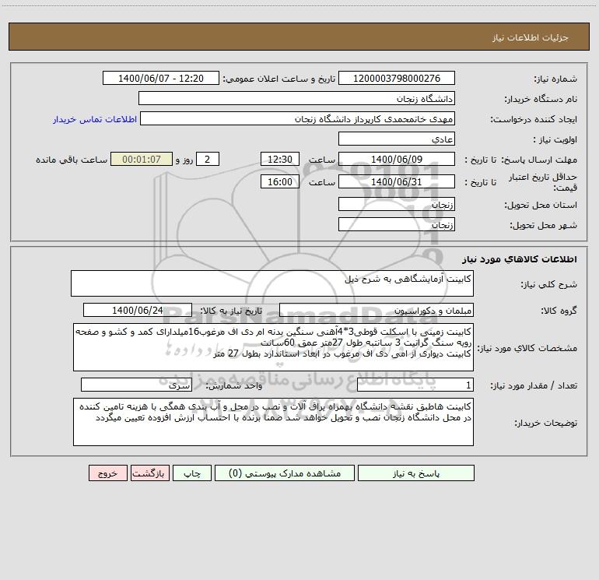The width and height of the screenshot is (599, 580).
Task: Click the label واحد شمارش
Action: click(x=234, y=386)
